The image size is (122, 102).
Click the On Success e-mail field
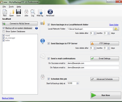coord(93,63)
